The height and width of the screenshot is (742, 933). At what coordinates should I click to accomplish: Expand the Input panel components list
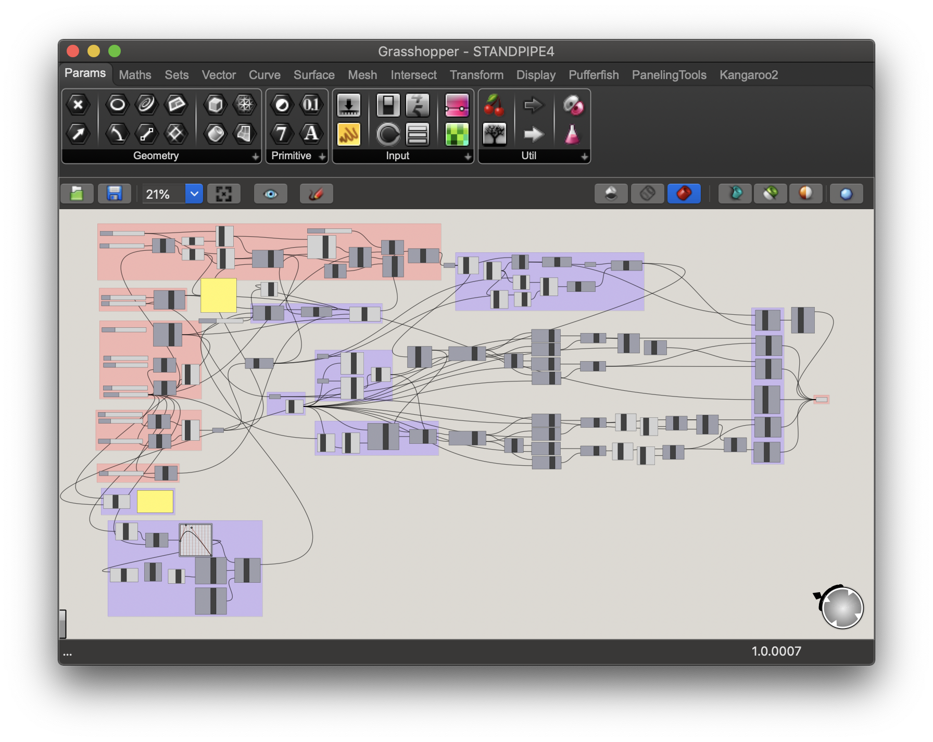(x=468, y=156)
